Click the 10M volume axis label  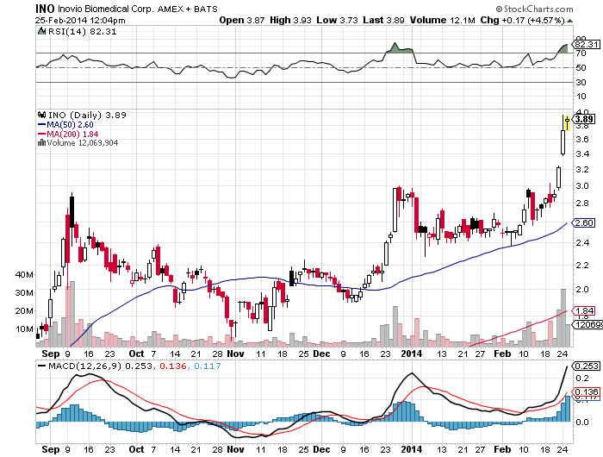[24, 329]
